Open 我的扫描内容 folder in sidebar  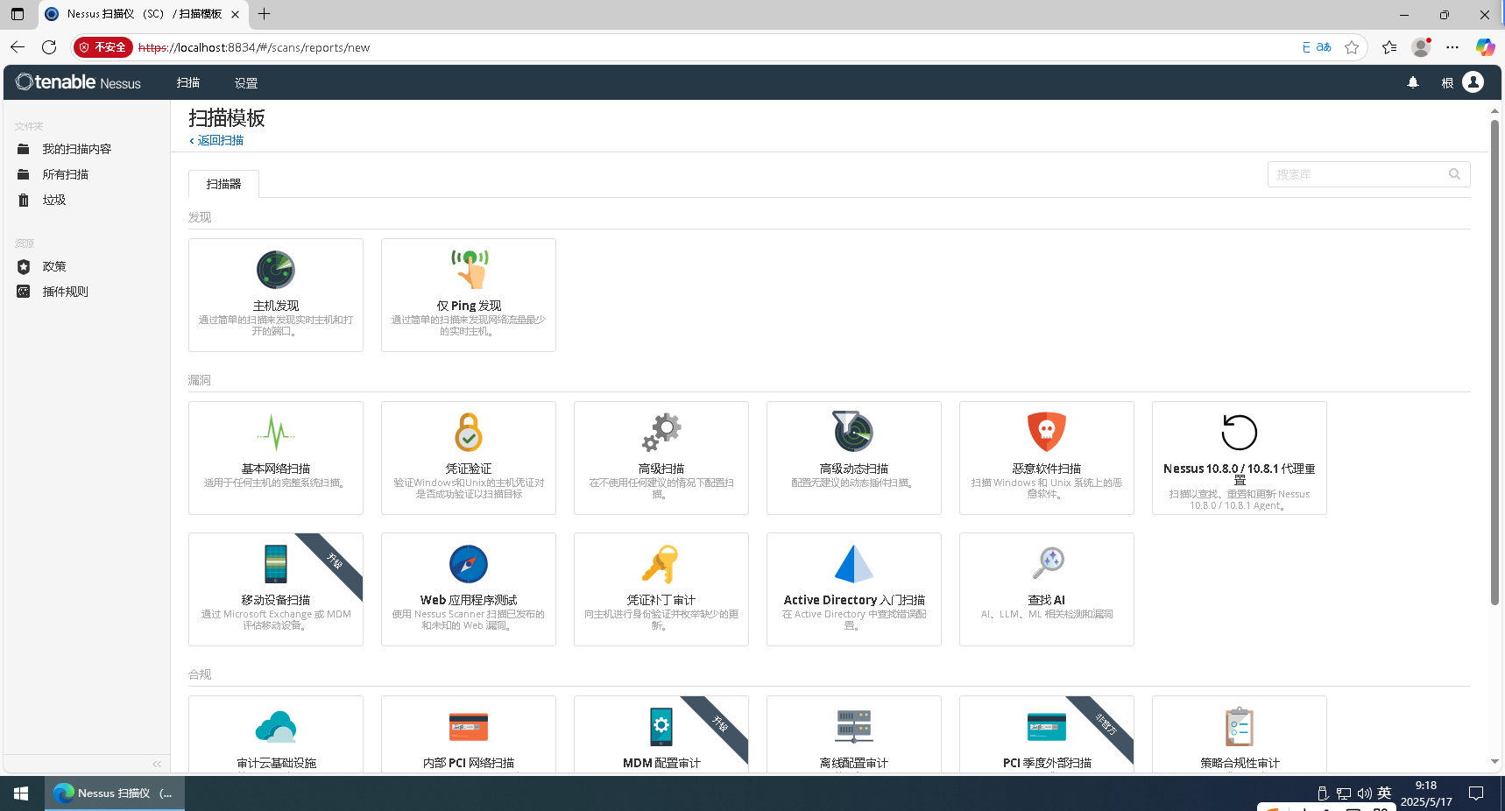[x=76, y=149]
